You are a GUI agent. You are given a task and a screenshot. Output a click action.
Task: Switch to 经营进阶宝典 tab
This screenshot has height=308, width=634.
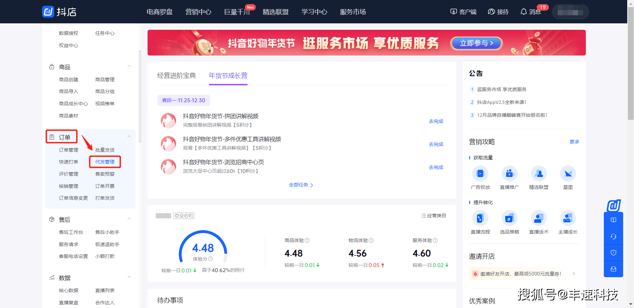176,75
